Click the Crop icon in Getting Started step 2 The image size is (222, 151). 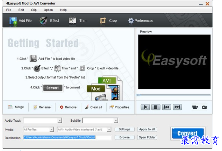(82, 68)
